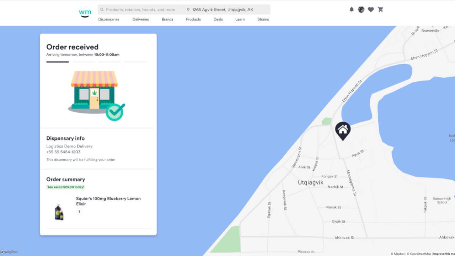Click Squier's 100mg Blueberry Lemon Elixir title

click(108, 201)
